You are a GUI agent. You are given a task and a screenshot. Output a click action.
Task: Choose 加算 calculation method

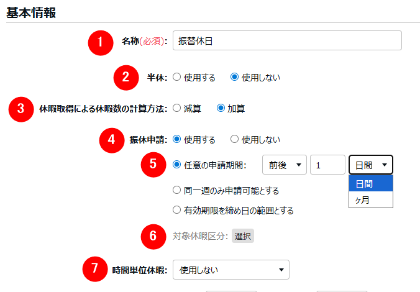click(x=220, y=109)
